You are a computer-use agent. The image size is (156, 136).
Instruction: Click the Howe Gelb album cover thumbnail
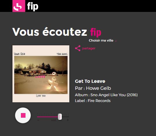(x=41, y=74)
